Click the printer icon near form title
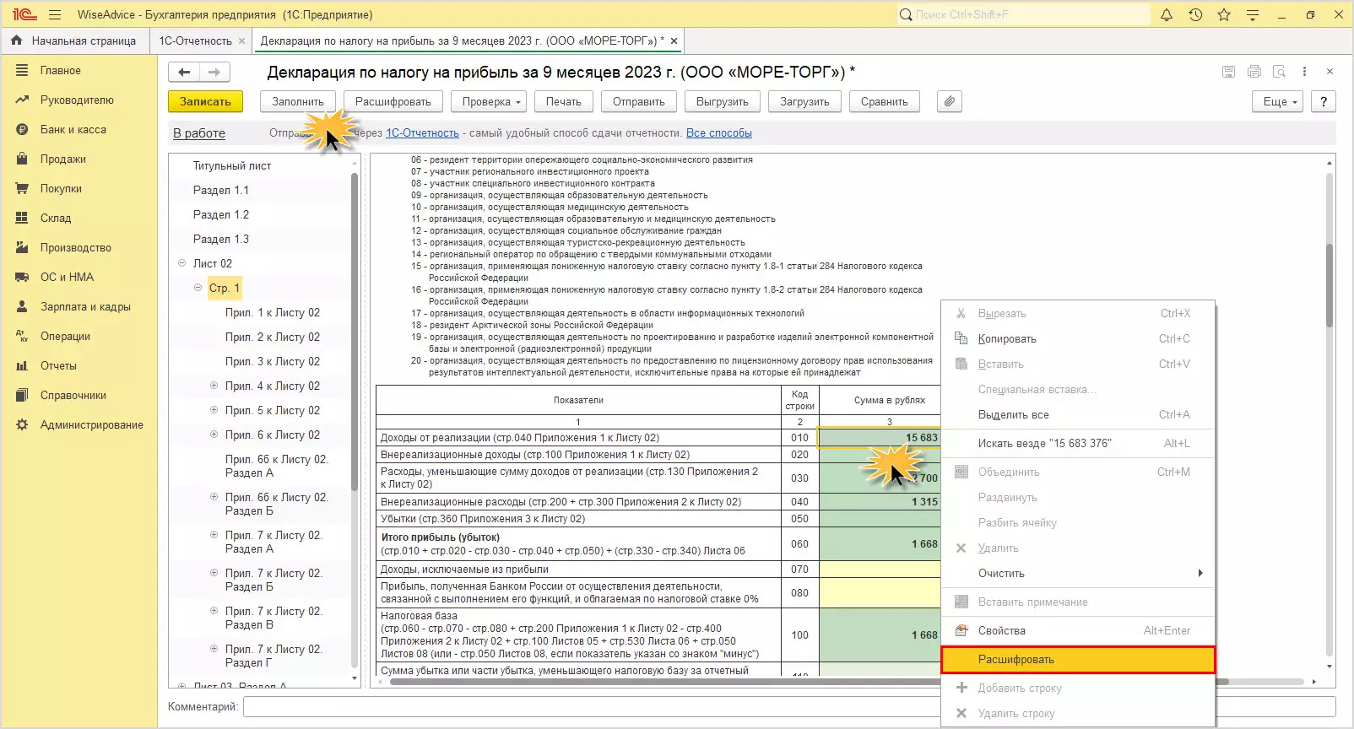Viewport: 1354px width, 729px height. tap(1254, 72)
